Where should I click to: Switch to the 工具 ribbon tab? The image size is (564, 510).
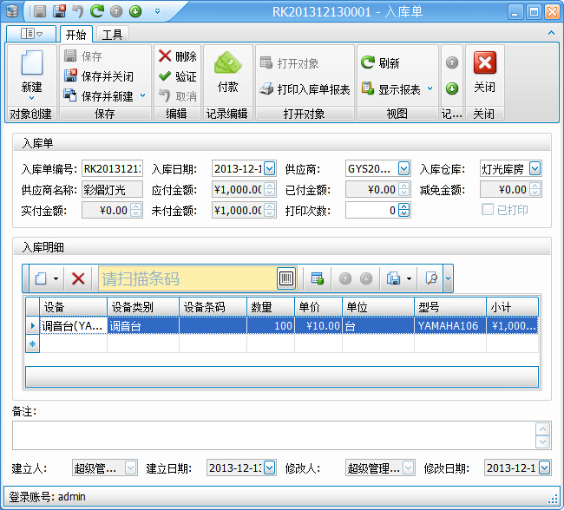[x=112, y=35]
